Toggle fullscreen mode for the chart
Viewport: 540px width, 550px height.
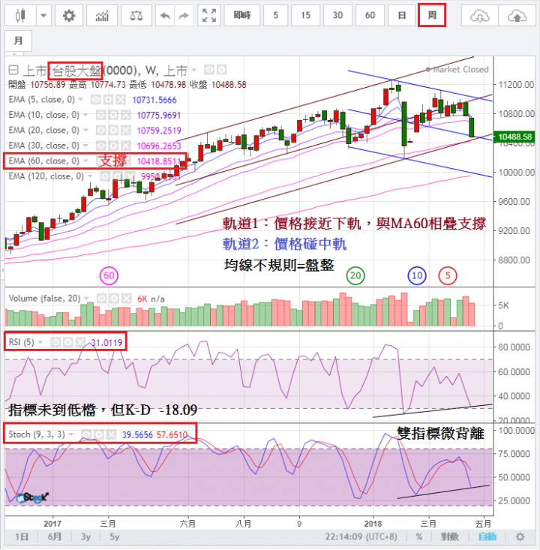click(x=209, y=16)
